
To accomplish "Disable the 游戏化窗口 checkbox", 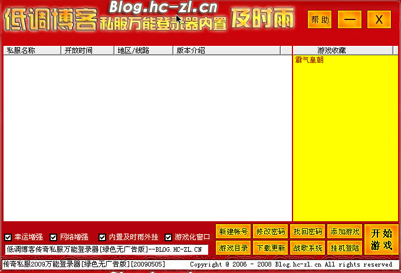I will pyautogui.click(x=169, y=237).
